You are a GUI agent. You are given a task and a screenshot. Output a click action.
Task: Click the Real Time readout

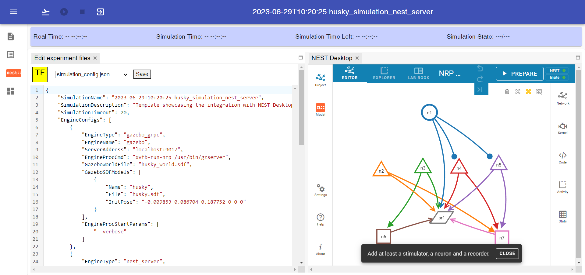60,36
